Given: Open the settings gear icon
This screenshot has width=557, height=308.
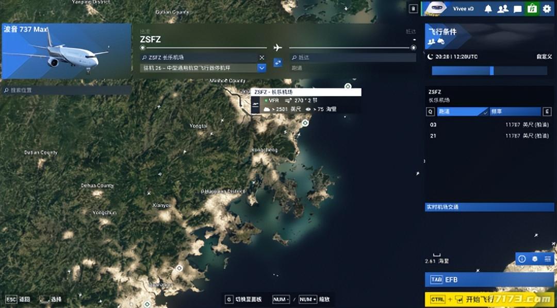Looking at the screenshot, I should (x=547, y=9).
